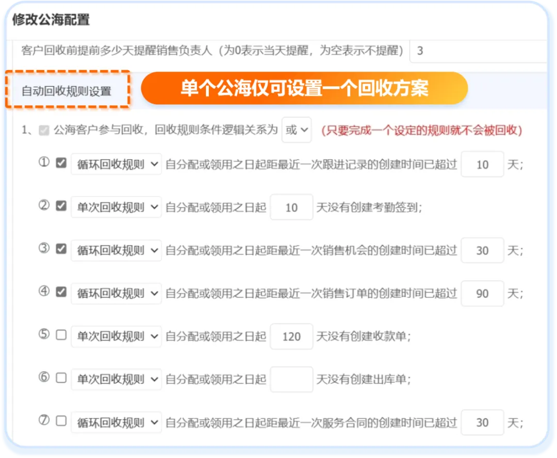Expand rule ④ recycle type dropdown
This screenshot has height=458, width=557.
pos(116,293)
